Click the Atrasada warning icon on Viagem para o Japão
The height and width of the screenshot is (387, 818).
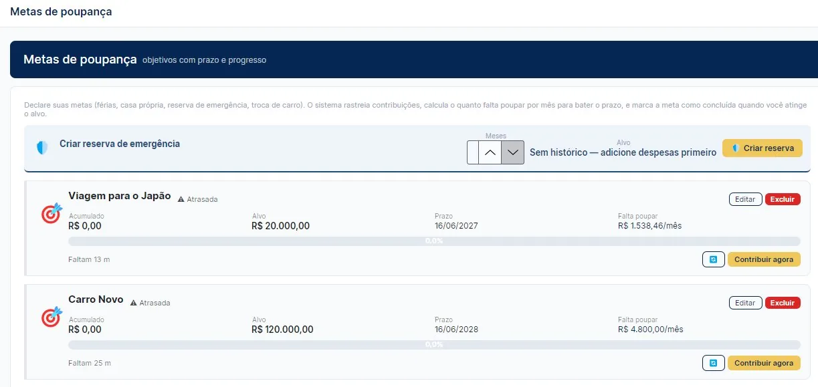tap(181, 199)
